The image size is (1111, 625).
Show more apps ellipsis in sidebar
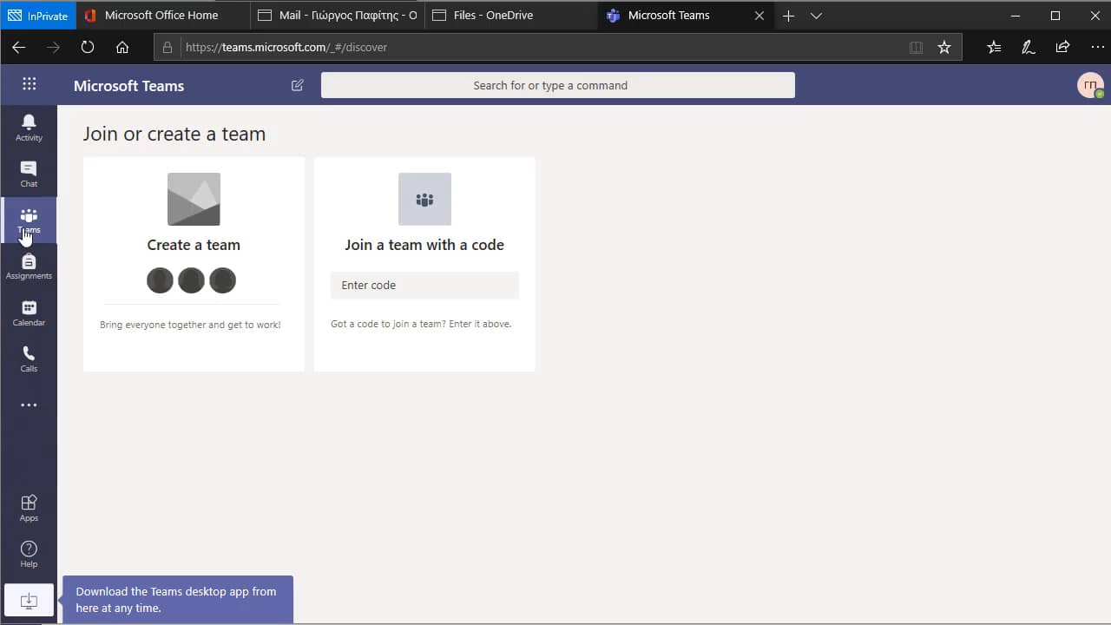point(29,405)
